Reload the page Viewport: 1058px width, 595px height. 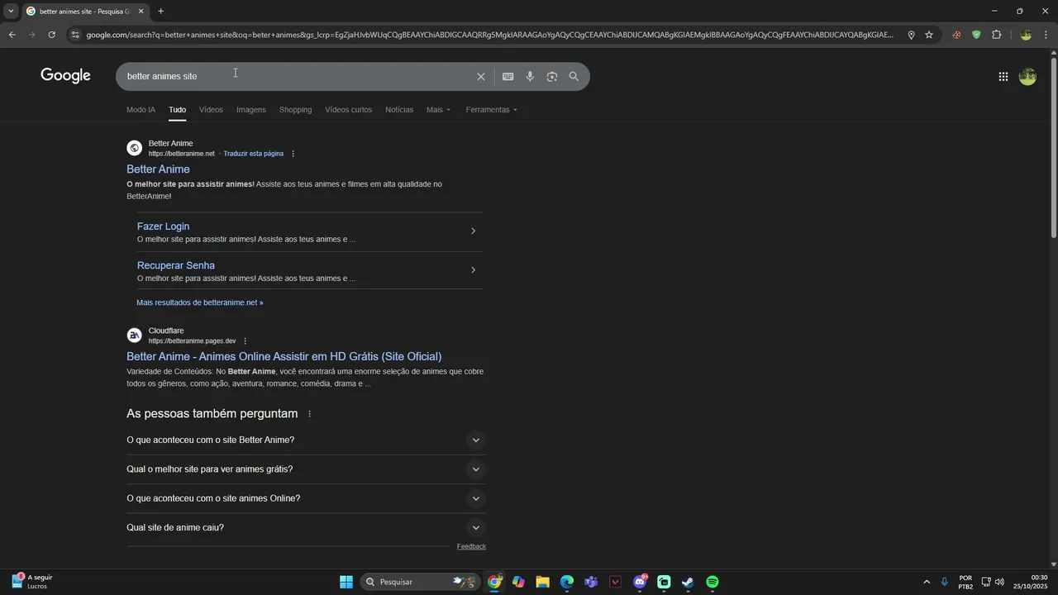[x=51, y=35]
